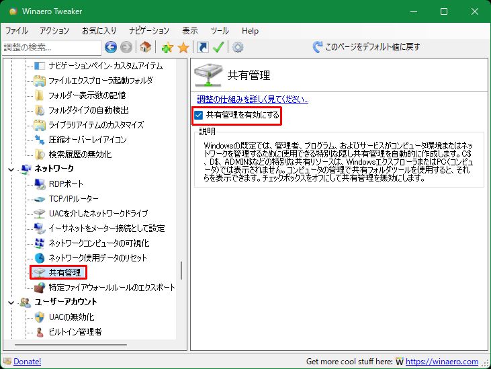Select ネットワーク category header text

coord(54,169)
